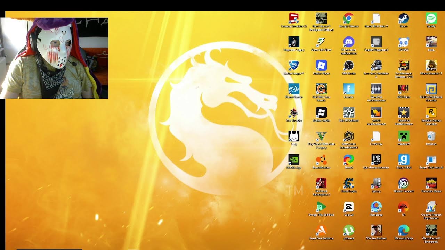This screenshot has height=250, width=445.
Task: Click the NCH Suite icon
Action: pyautogui.click(x=404, y=89)
